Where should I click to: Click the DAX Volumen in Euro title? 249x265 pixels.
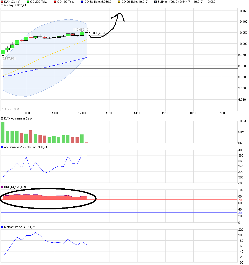click(x=18, y=118)
